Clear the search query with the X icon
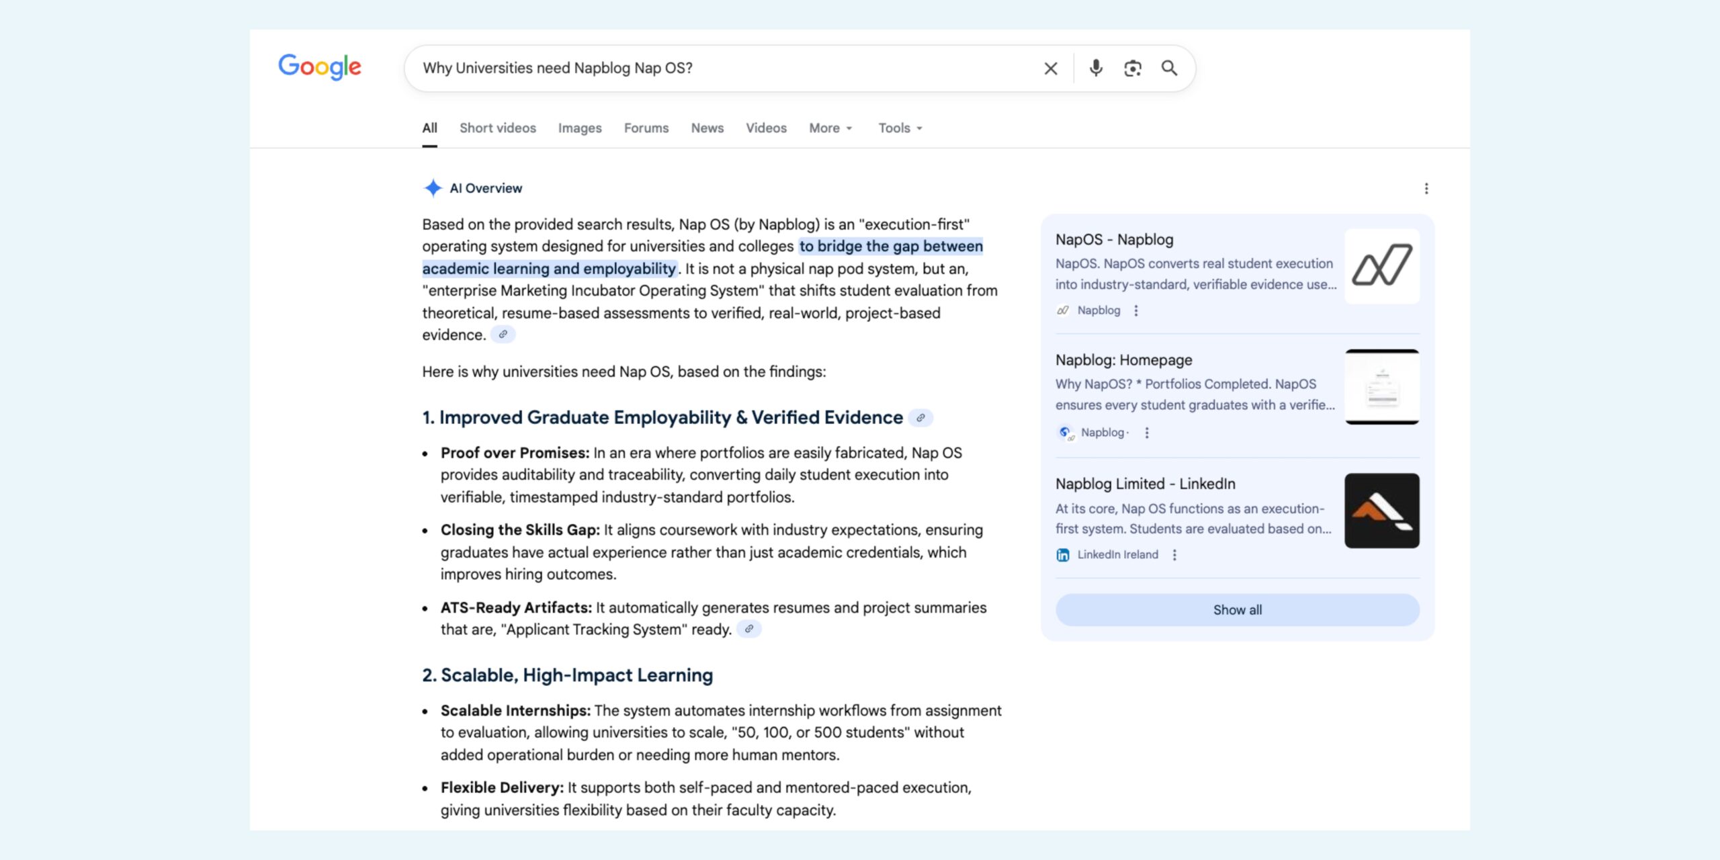This screenshot has width=1720, height=860. point(1049,68)
